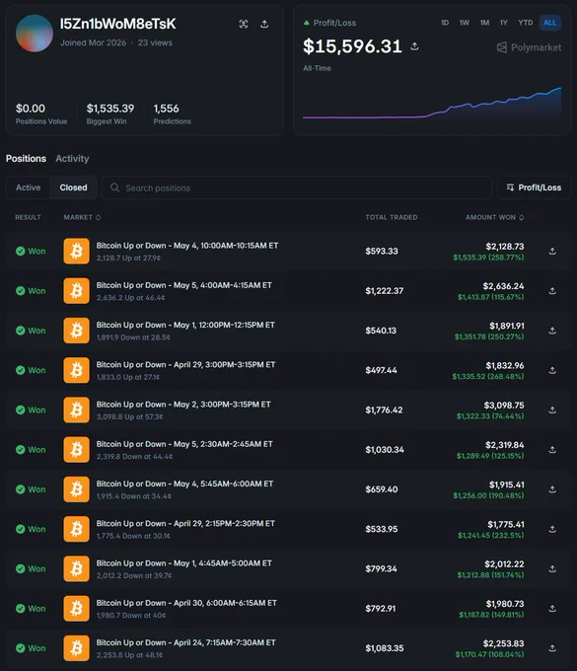Click amount won $3,098.75
Viewport: 577px width, 671px height.
[x=504, y=406]
